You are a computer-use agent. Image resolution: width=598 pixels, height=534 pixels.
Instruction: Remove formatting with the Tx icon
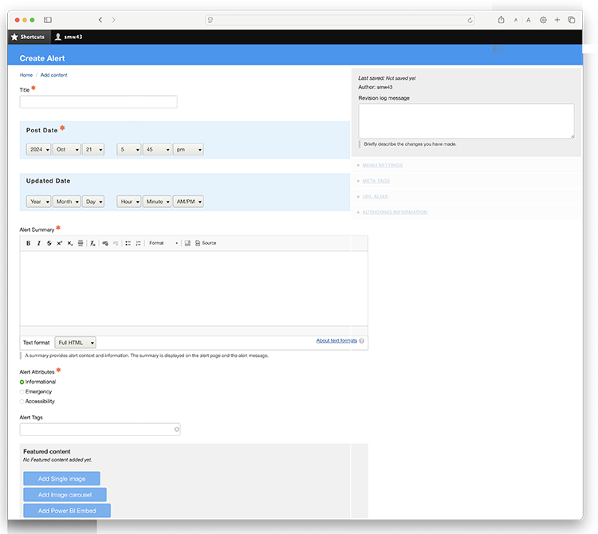[92, 243]
